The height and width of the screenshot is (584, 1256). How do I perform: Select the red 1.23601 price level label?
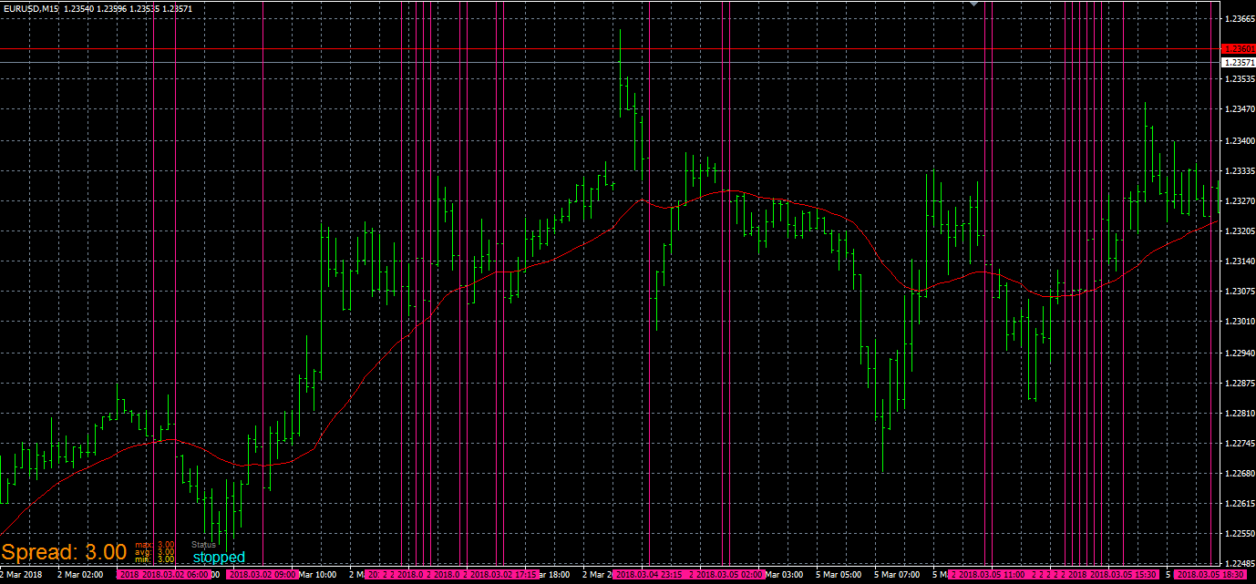tap(1238, 48)
